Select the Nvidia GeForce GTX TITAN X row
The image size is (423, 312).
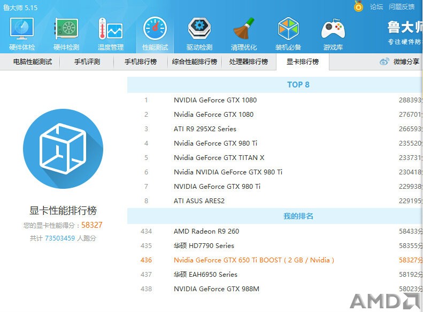coord(275,158)
